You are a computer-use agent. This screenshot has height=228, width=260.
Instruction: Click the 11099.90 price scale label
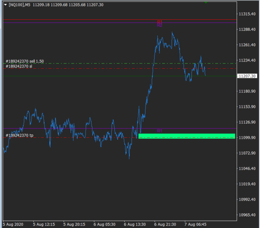pyautogui.click(x=247, y=137)
